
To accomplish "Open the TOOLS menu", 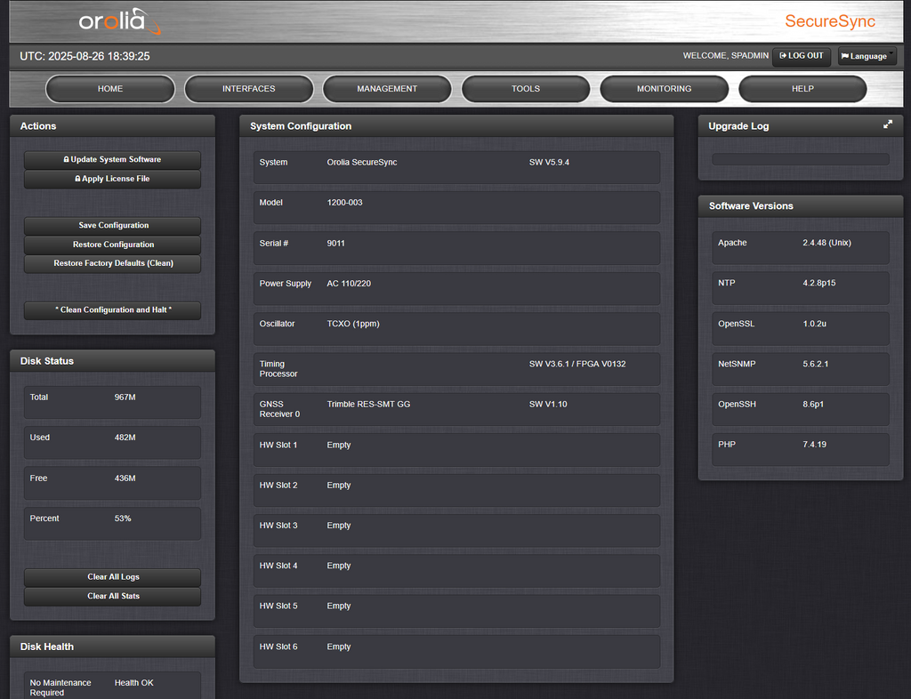I will pyautogui.click(x=526, y=89).
